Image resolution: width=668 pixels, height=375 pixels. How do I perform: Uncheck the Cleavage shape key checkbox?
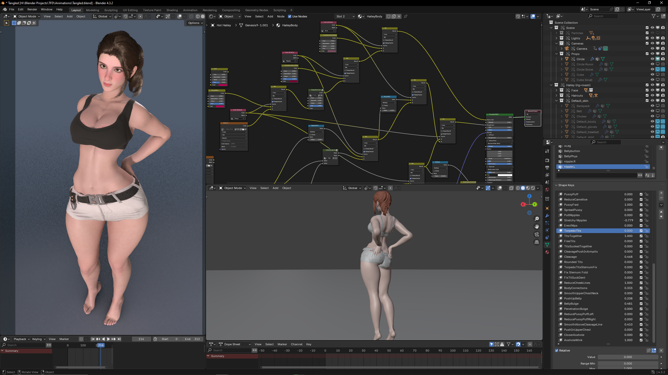coord(641,257)
